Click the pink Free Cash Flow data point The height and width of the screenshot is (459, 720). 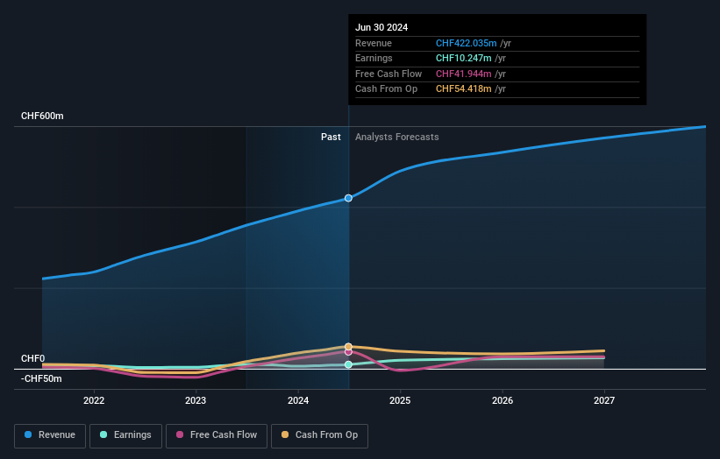[x=348, y=352]
